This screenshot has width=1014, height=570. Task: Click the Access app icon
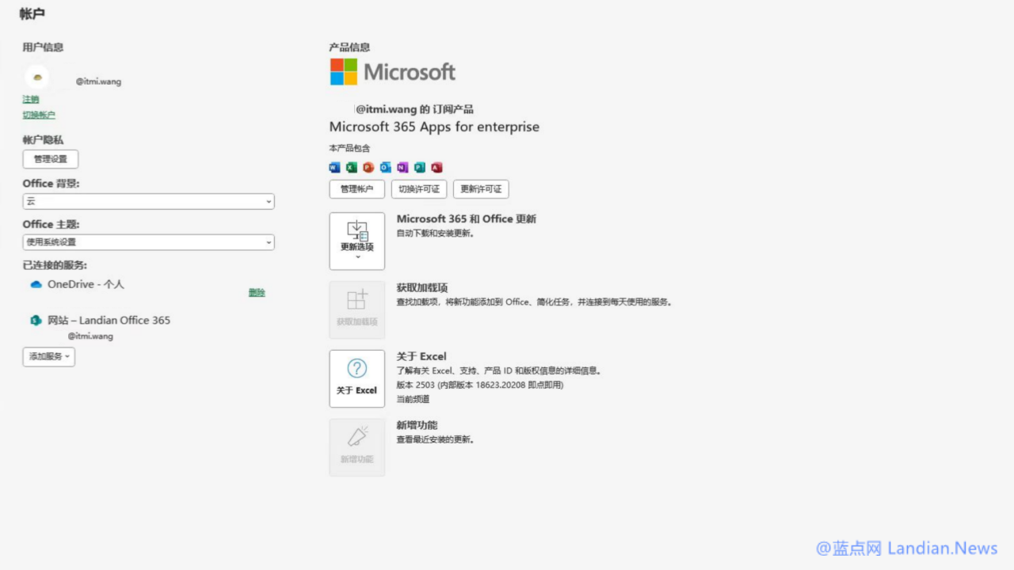(x=436, y=167)
